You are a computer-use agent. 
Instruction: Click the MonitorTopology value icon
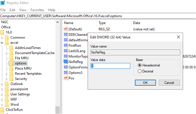click(66, 56)
